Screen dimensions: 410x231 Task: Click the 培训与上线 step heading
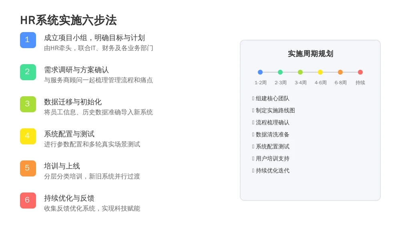tap(62, 166)
